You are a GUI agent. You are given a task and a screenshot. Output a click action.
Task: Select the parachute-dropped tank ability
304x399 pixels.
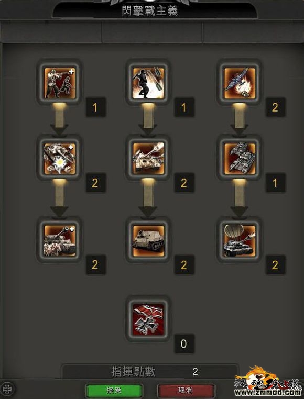(x=240, y=241)
